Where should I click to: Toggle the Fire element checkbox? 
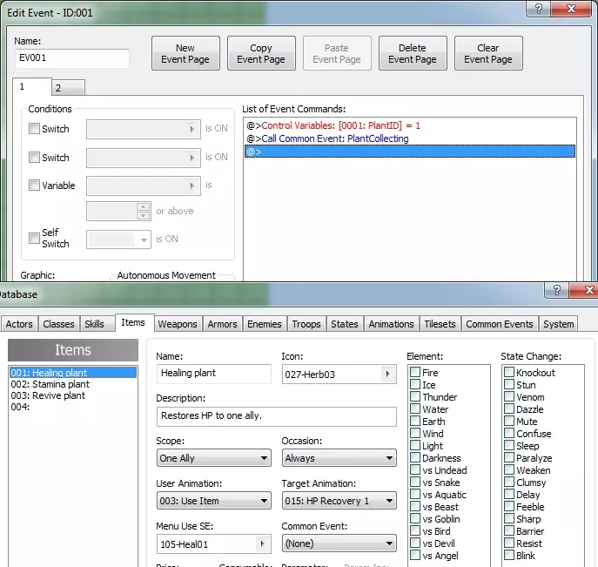click(416, 373)
